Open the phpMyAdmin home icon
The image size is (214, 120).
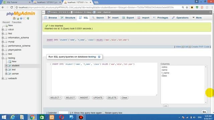tap(14, 18)
